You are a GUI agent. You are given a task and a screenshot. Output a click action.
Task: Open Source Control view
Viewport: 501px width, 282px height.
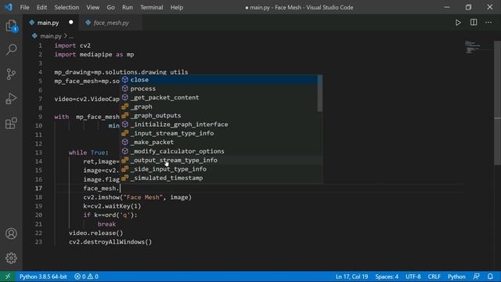pyautogui.click(x=11, y=74)
